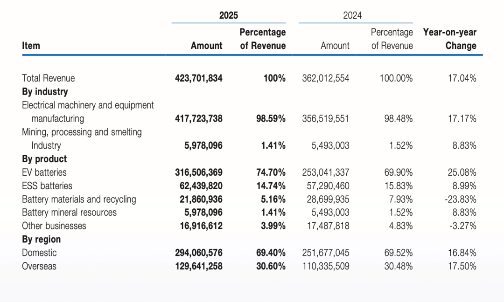Select the "Overseas" row label
Image resolution: width=504 pixels, height=302 pixels.
(39, 267)
